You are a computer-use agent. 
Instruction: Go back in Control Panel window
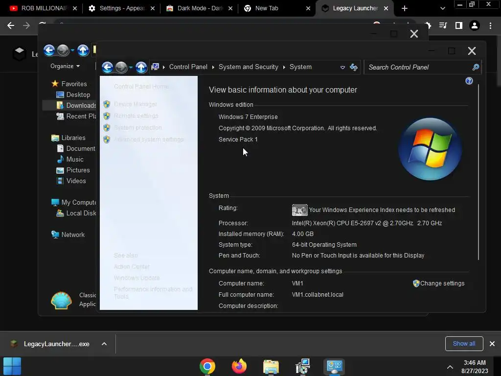pos(108,67)
